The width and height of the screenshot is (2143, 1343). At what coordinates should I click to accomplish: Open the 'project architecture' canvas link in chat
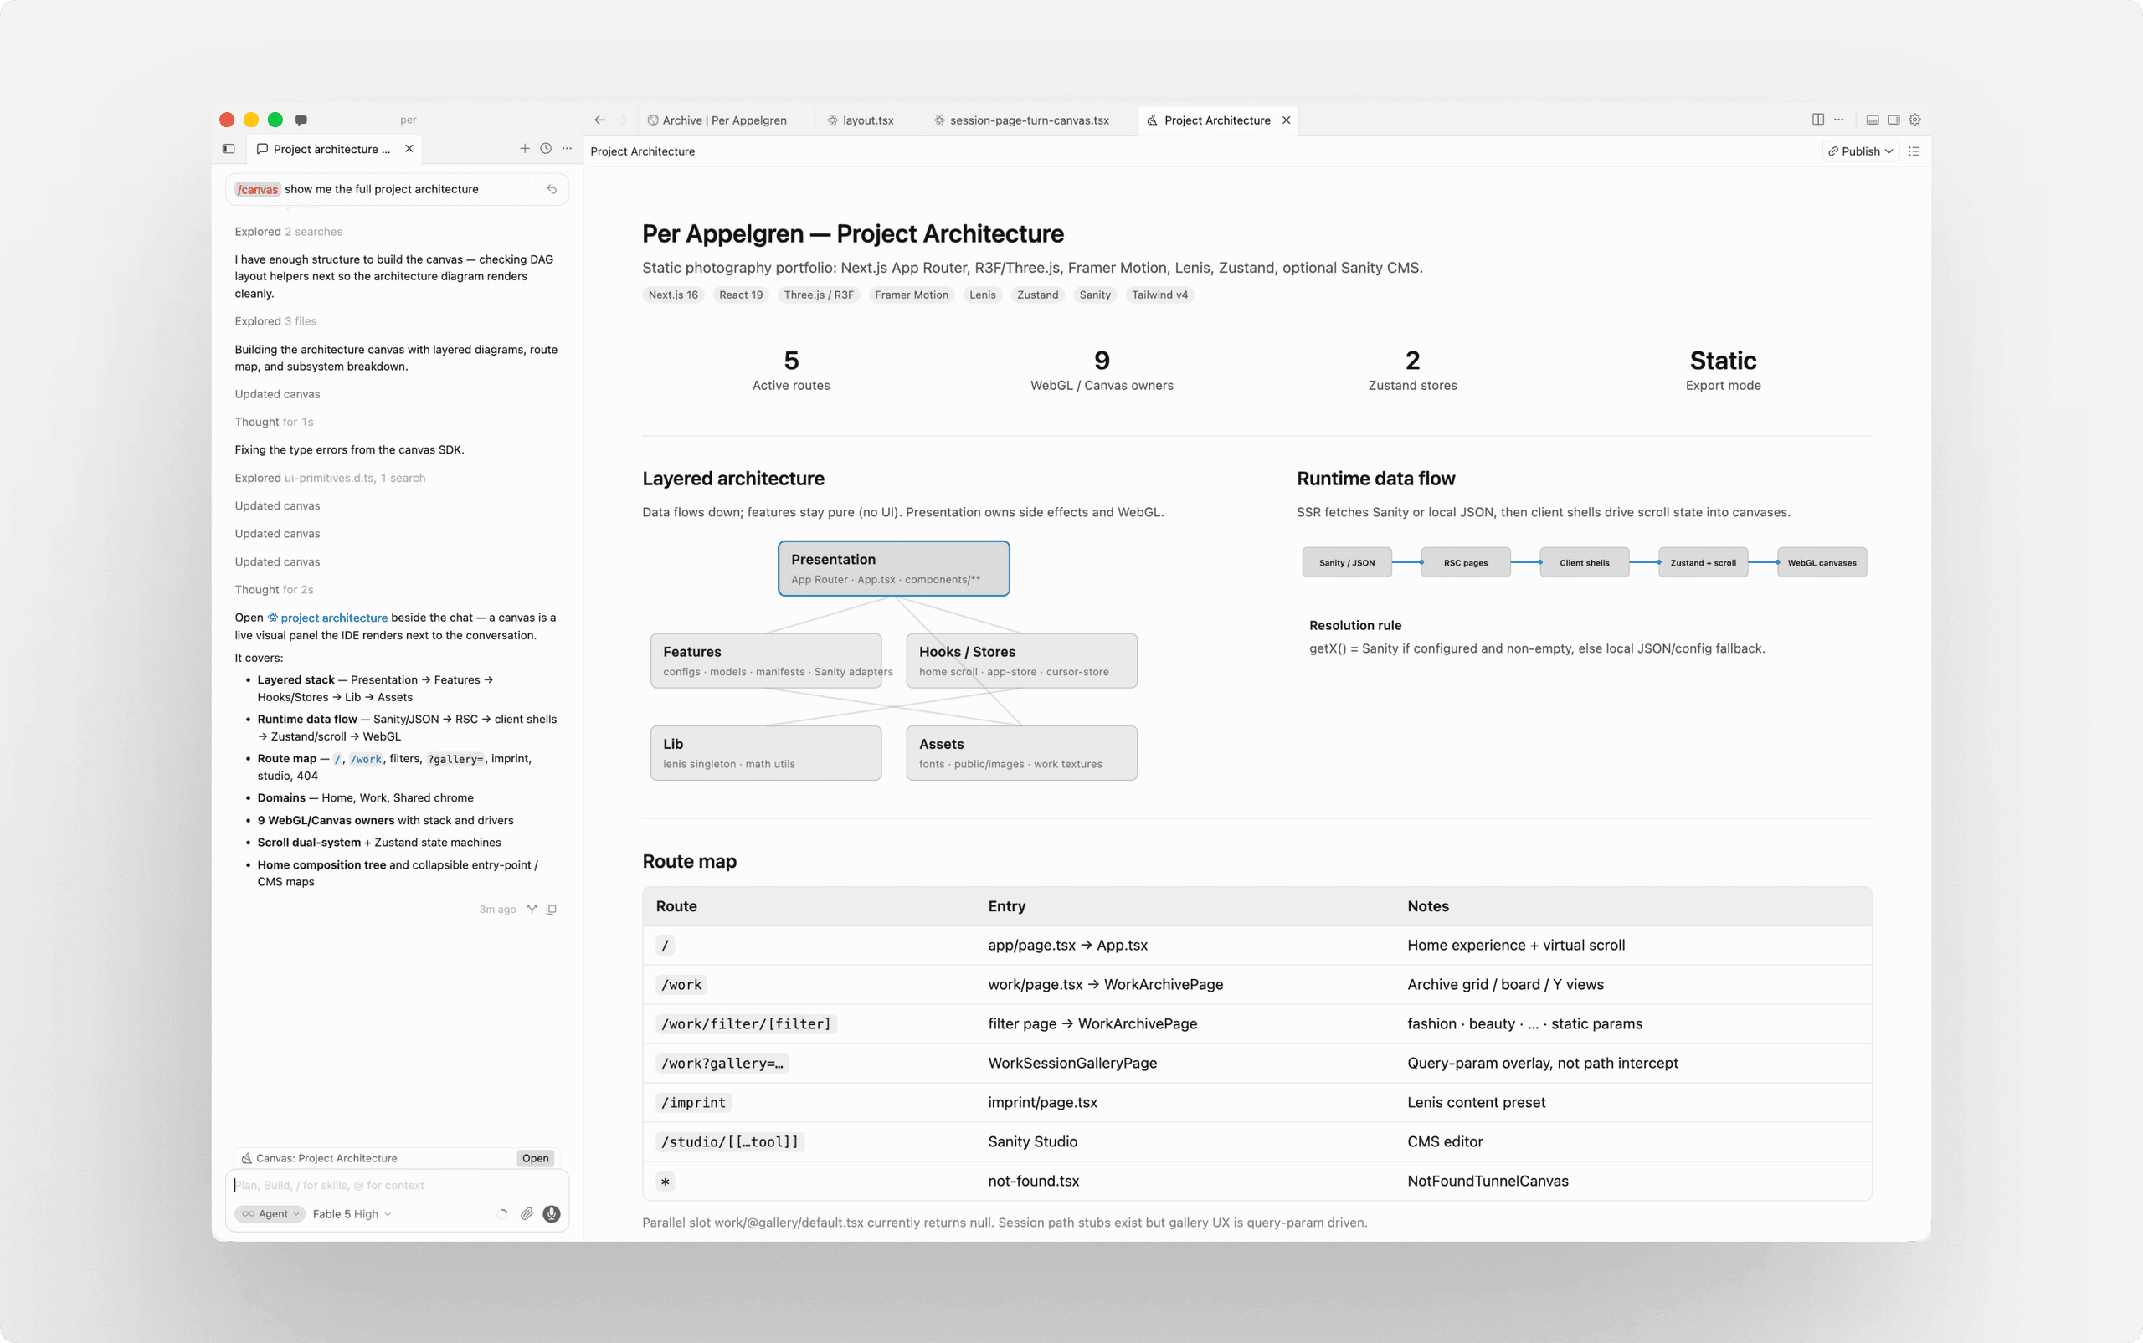click(x=328, y=618)
